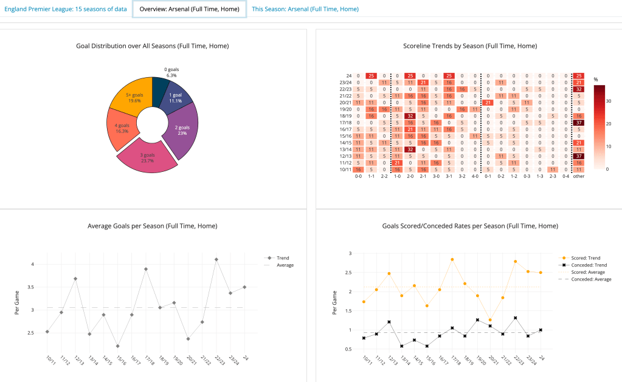Toggle the Trend series in Average Goals legend
The image size is (622, 382).
click(x=283, y=258)
